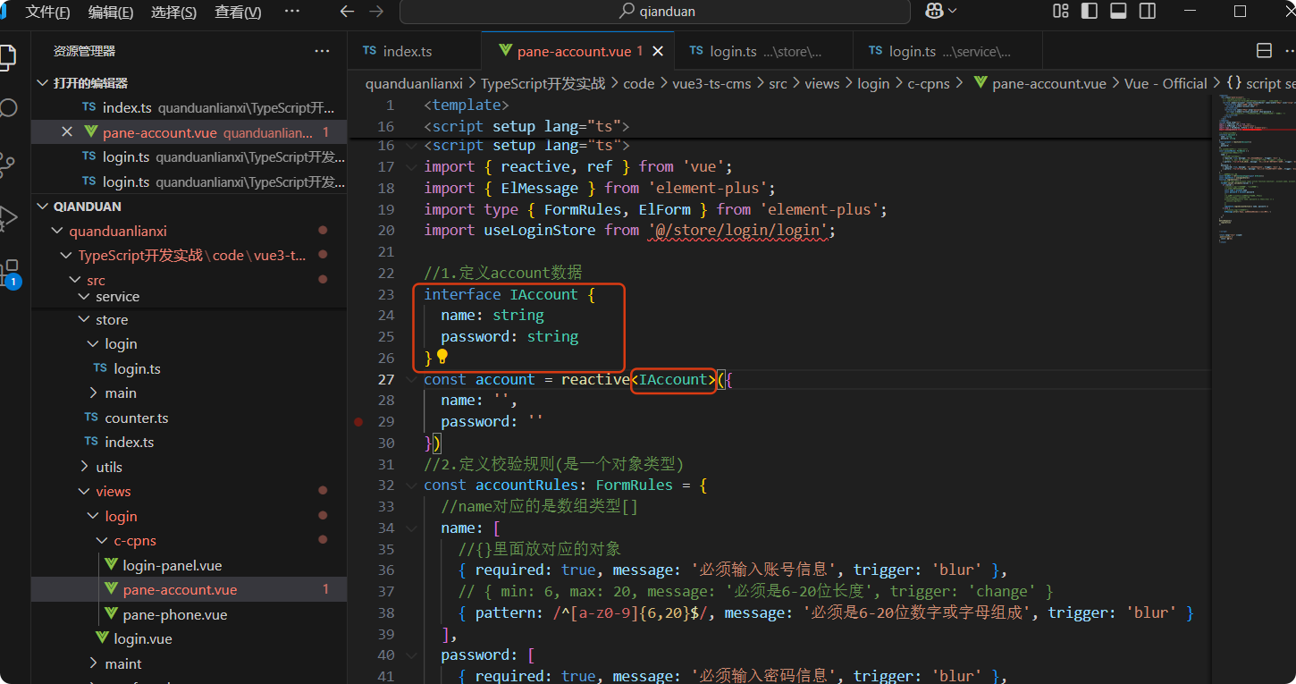Expand the utils folder
This screenshot has width=1296, height=684.
click(109, 467)
